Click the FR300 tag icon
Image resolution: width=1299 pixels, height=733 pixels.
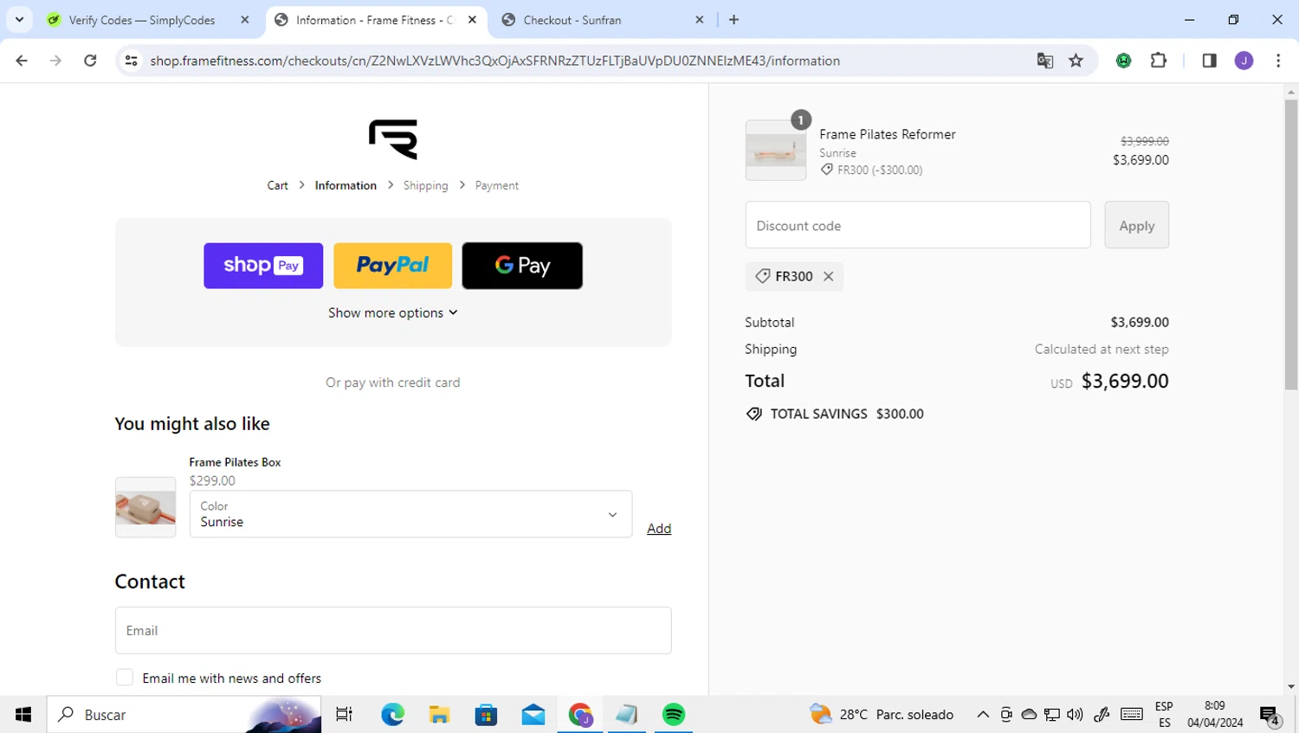762,276
